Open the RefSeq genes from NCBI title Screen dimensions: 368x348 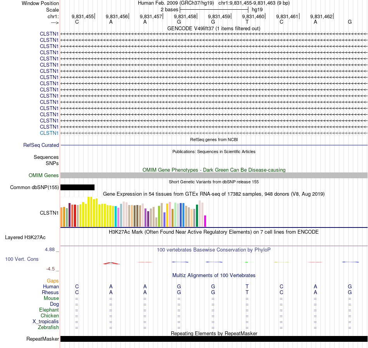[x=214, y=140]
